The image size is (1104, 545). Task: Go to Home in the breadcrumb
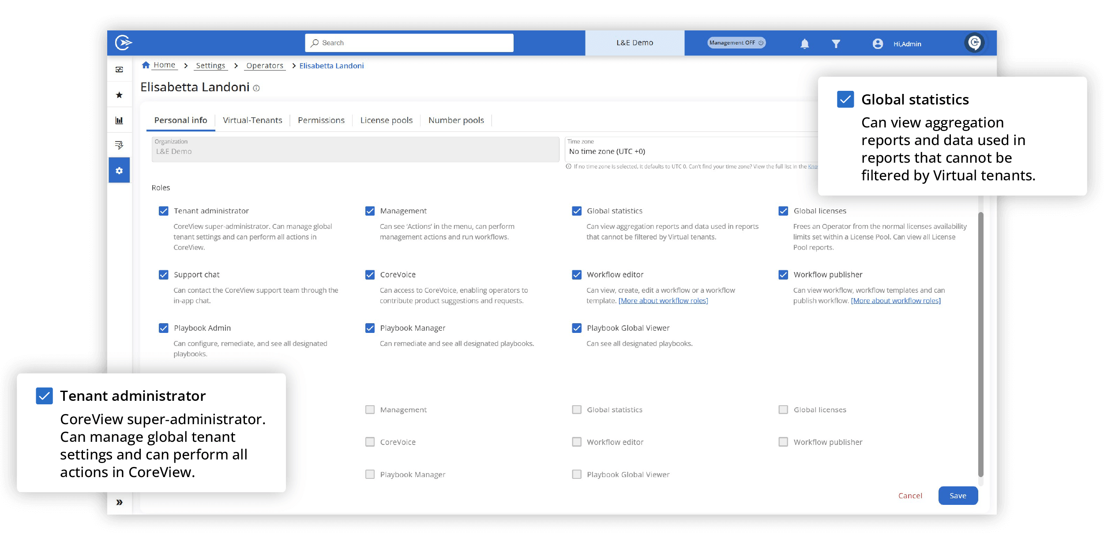165,65
